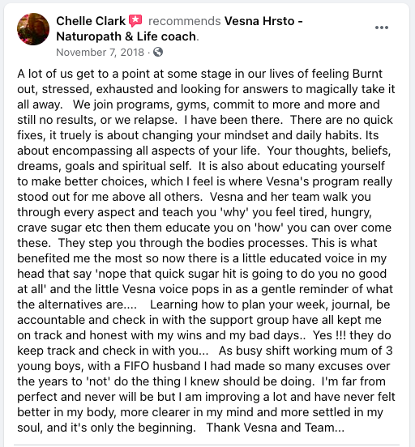The image size is (415, 447).
Task: Click the November 7, 2018 timestamp
Action: 101,53
